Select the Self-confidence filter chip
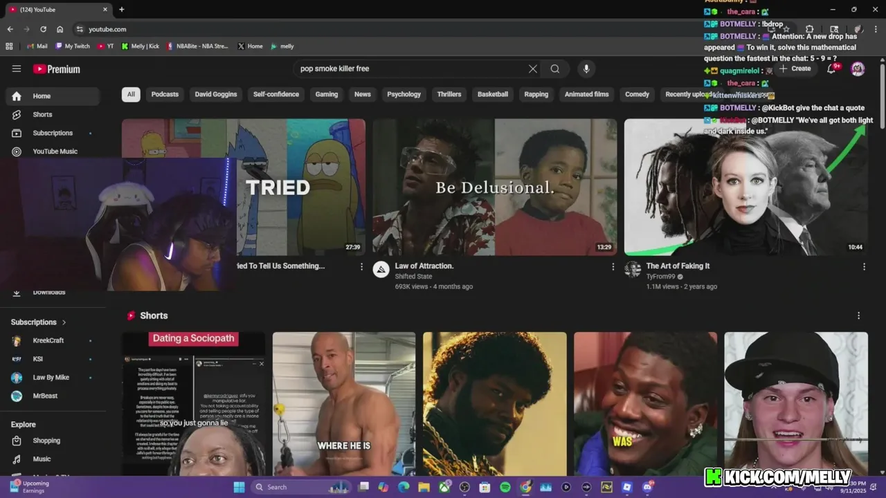The height and width of the screenshot is (498, 886). pos(276,94)
